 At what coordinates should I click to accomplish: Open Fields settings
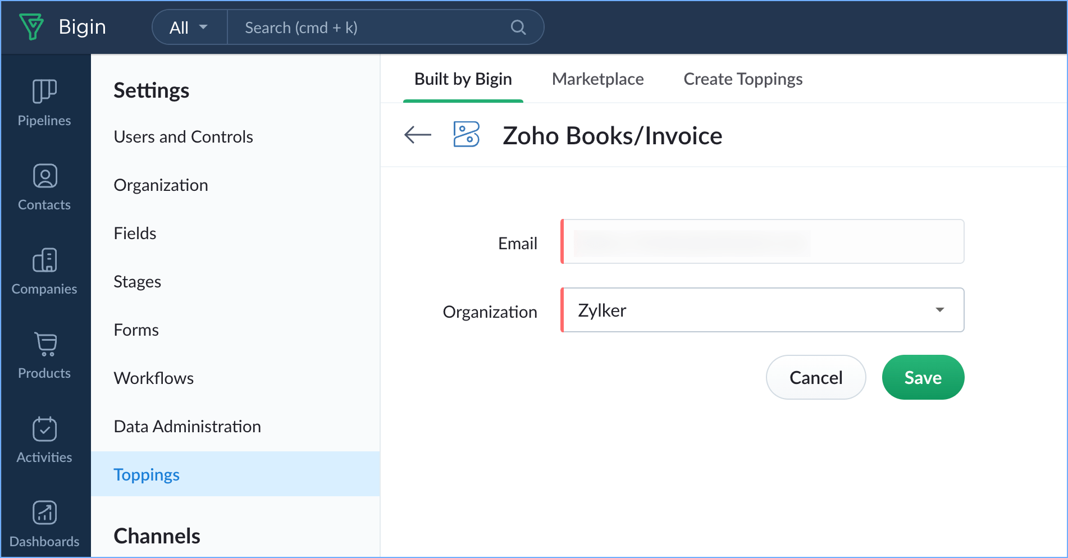[135, 234]
